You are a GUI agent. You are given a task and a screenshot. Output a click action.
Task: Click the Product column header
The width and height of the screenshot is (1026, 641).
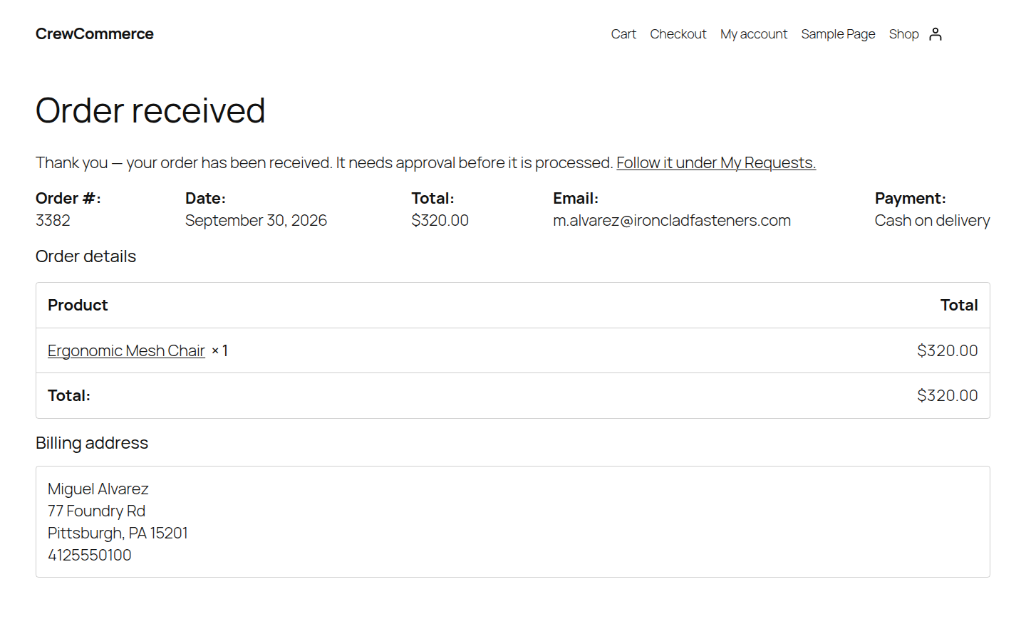click(78, 305)
